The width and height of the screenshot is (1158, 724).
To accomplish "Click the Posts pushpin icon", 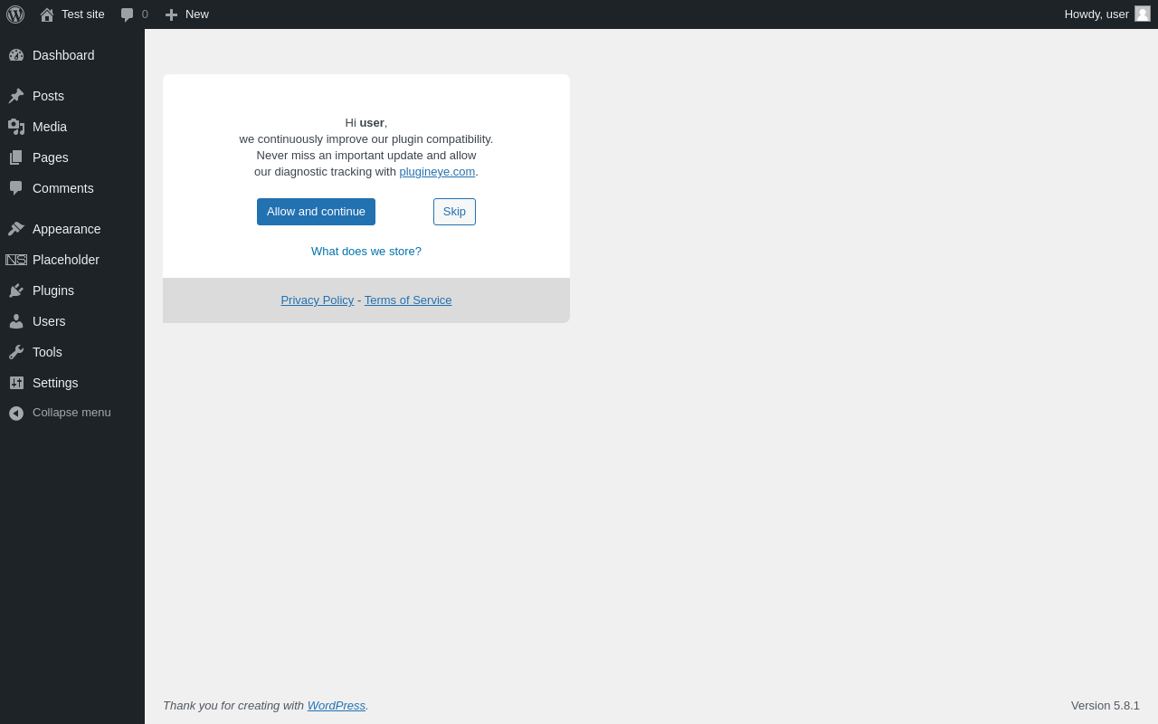I will coord(16,96).
